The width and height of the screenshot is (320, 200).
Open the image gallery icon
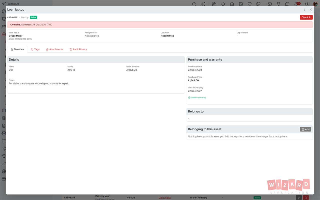coord(241,4)
